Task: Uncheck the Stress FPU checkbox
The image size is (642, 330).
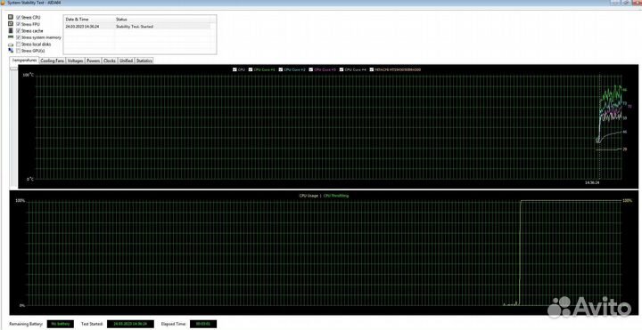Action: pos(19,24)
